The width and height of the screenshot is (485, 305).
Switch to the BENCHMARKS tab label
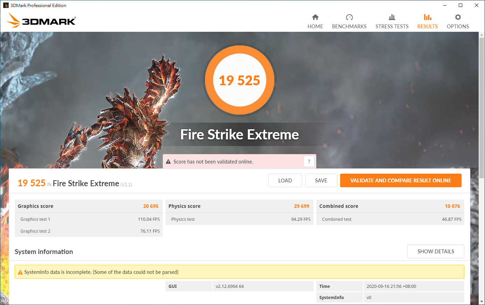point(349,27)
